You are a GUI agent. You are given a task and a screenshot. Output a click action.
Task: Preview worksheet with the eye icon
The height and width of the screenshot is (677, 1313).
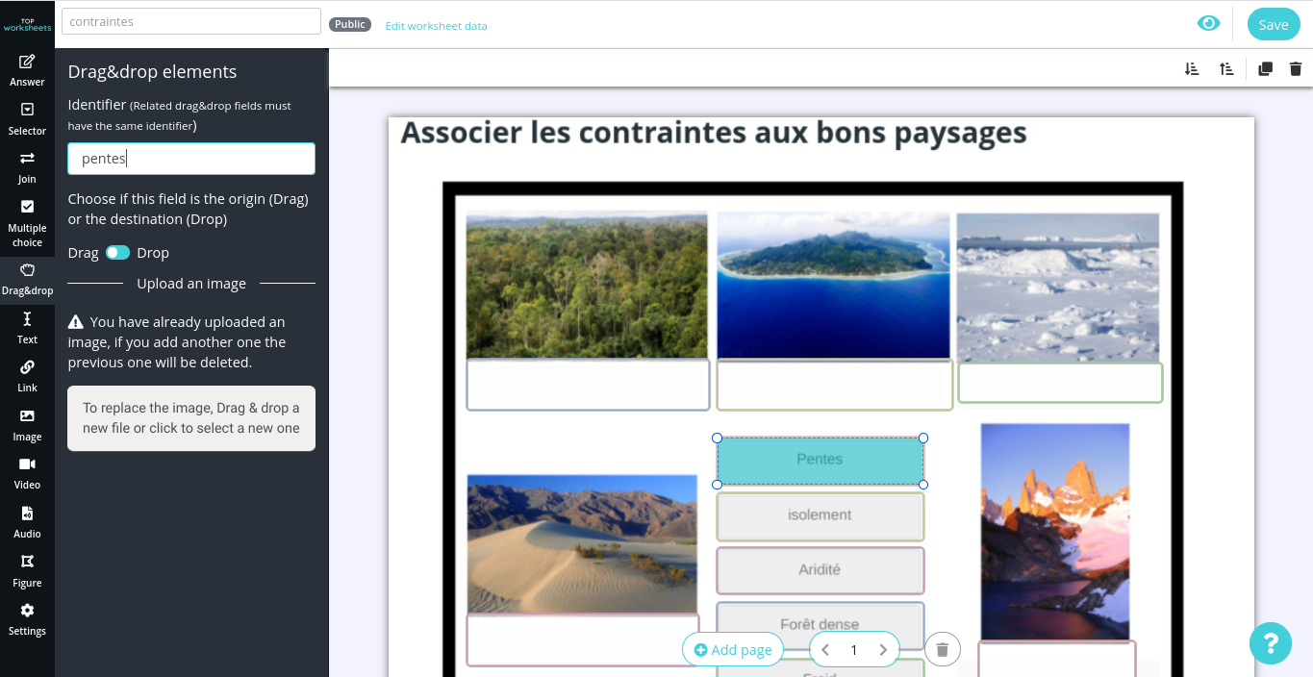[1208, 23]
